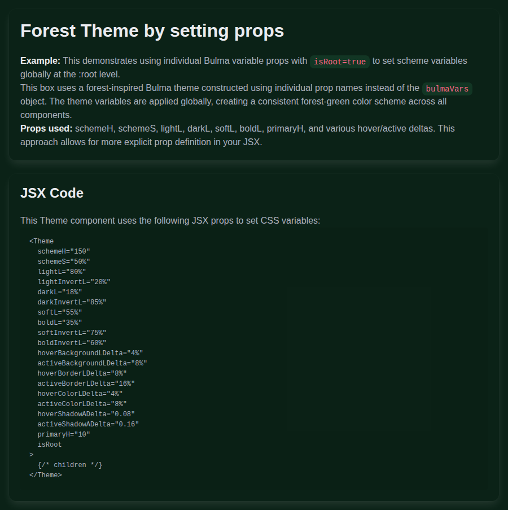Click the activeColorLDelta="8%" code line
Viewport: 508px width, 510px height.
coord(82,404)
